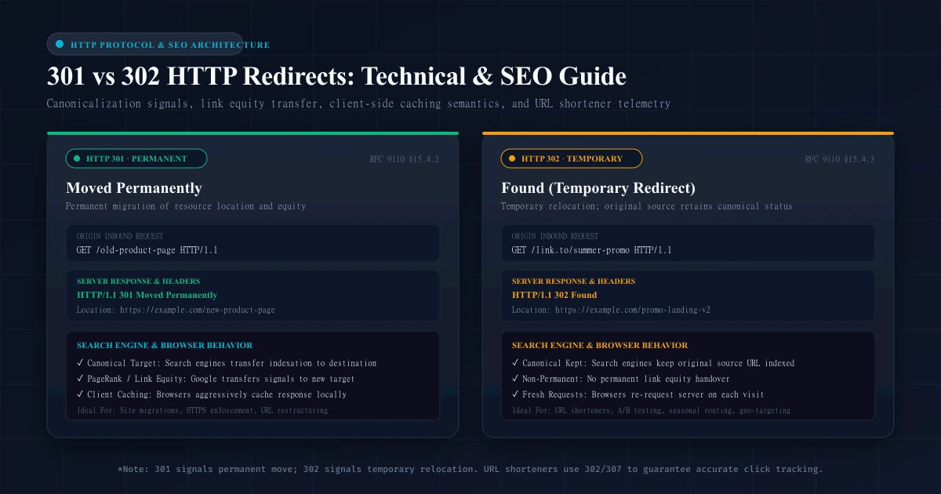Click green 'Server Response & Headers' label
This screenshot has height=494, width=941.
tap(138, 281)
